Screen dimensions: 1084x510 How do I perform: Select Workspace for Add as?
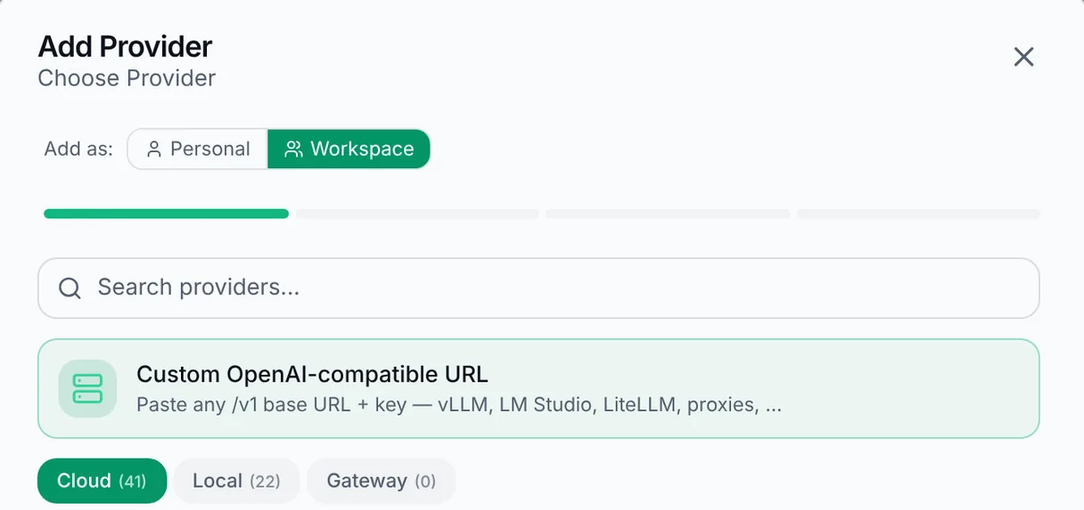(x=349, y=149)
